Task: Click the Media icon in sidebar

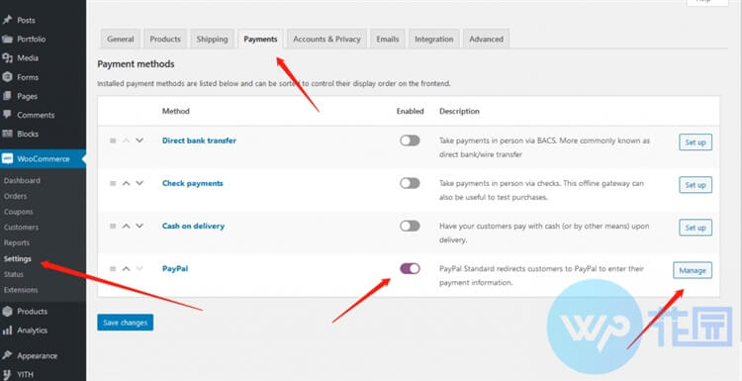Action: 7,57
